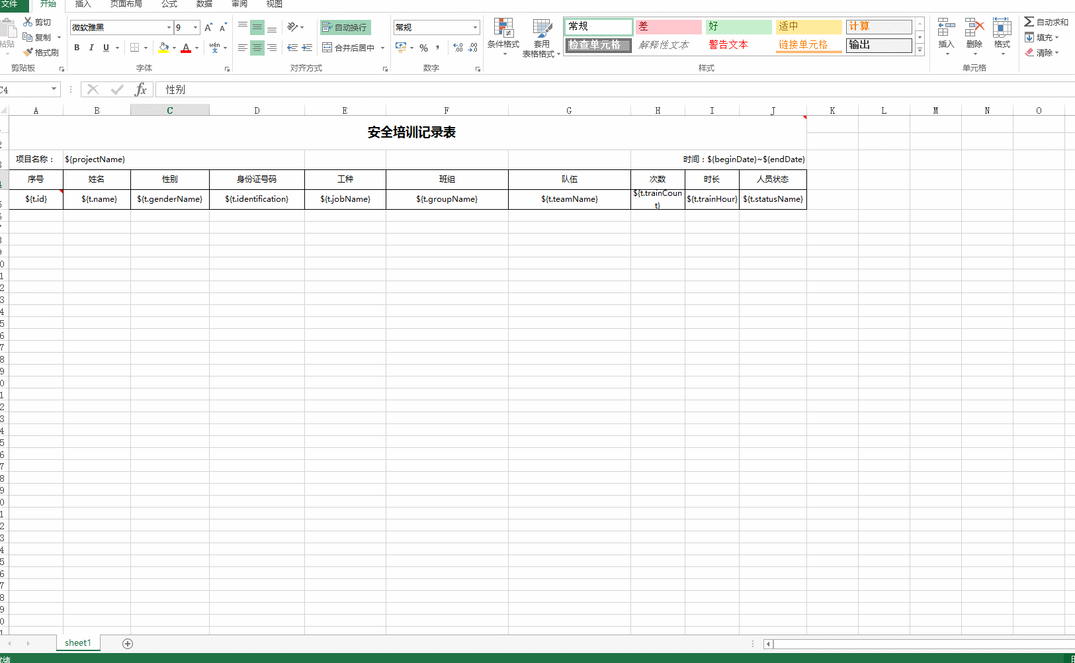The height and width of the screenshot is (663, 1075).
Task: Apply yellow fill color bucket
Action: point(163,48)
